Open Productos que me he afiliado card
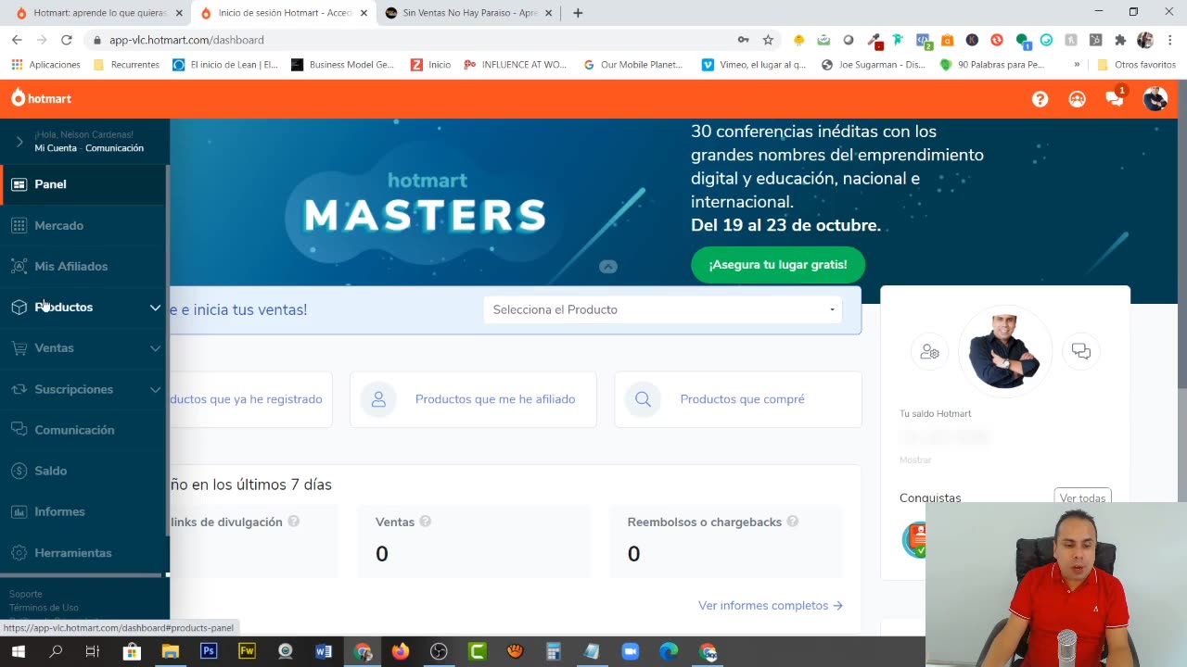The width and height of the screenshot is (1187, 667). [473, 399]
